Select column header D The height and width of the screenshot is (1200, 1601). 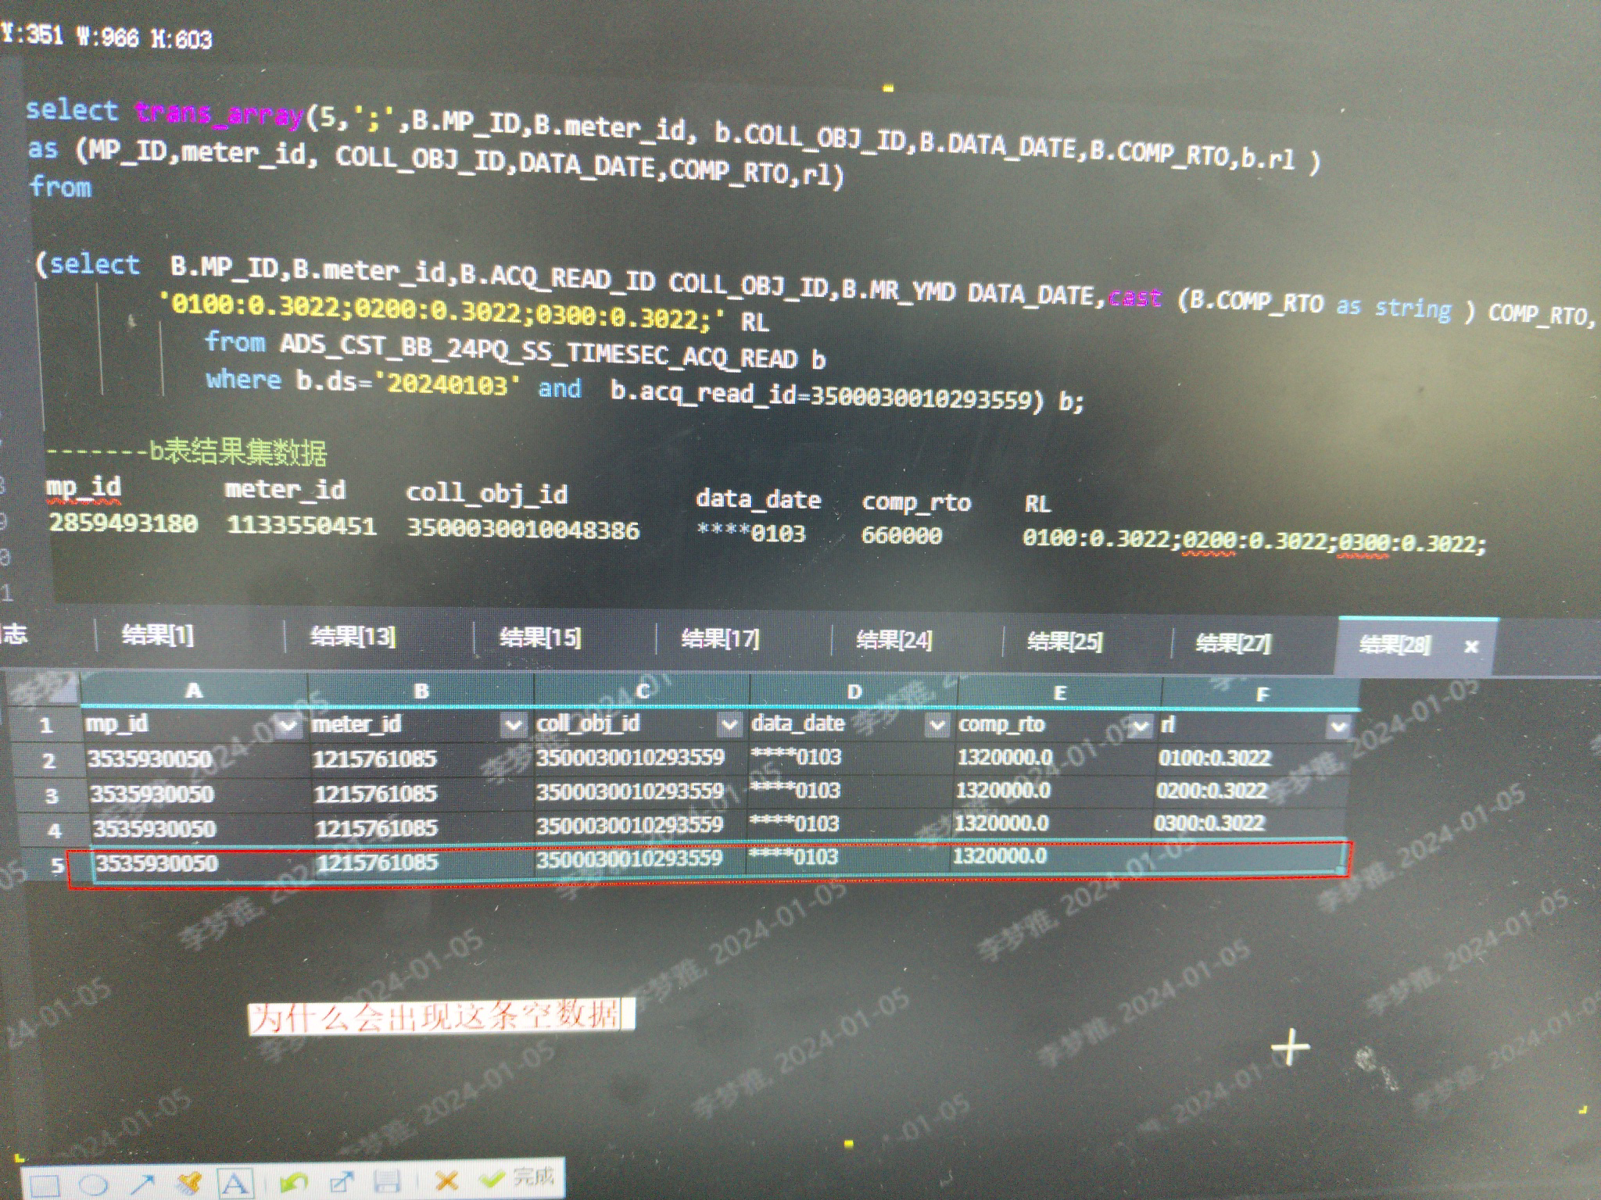[854, 691]
